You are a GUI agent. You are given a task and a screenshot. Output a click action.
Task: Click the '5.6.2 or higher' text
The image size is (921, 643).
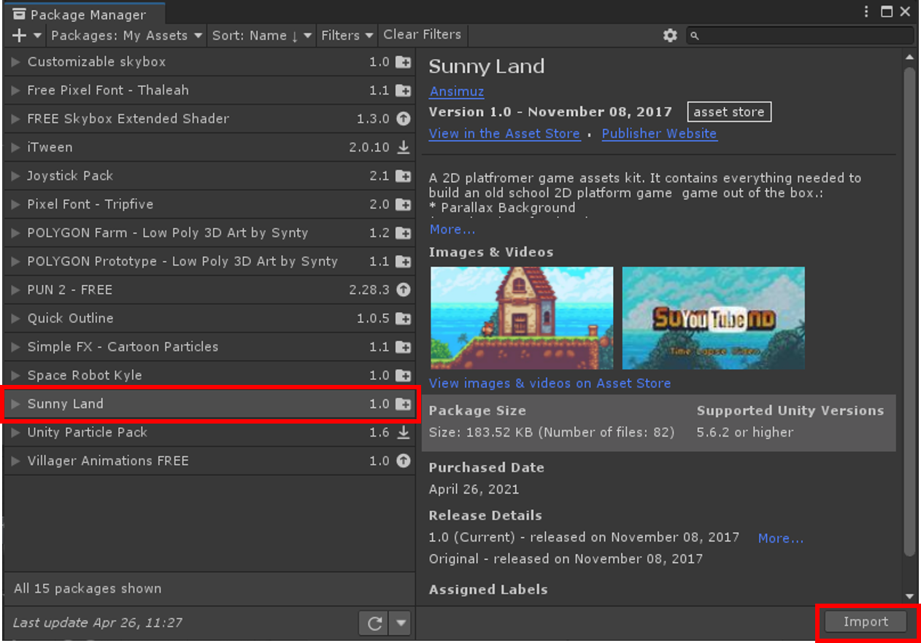[745, 432]
